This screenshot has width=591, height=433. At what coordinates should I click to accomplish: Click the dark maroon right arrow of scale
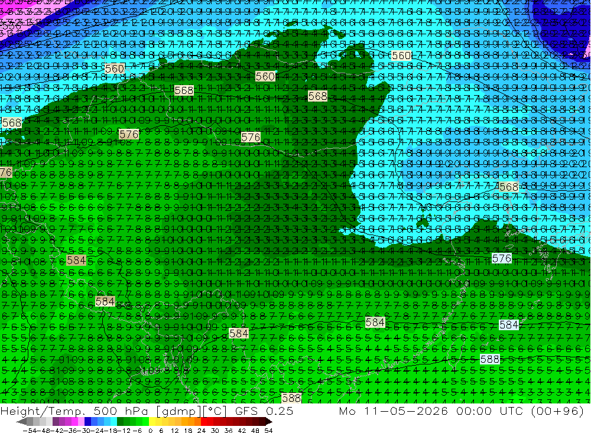click(x=269, y=422)
